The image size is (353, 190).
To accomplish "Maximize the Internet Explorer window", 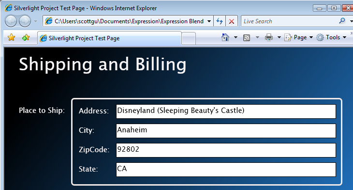I will point(334,8).
